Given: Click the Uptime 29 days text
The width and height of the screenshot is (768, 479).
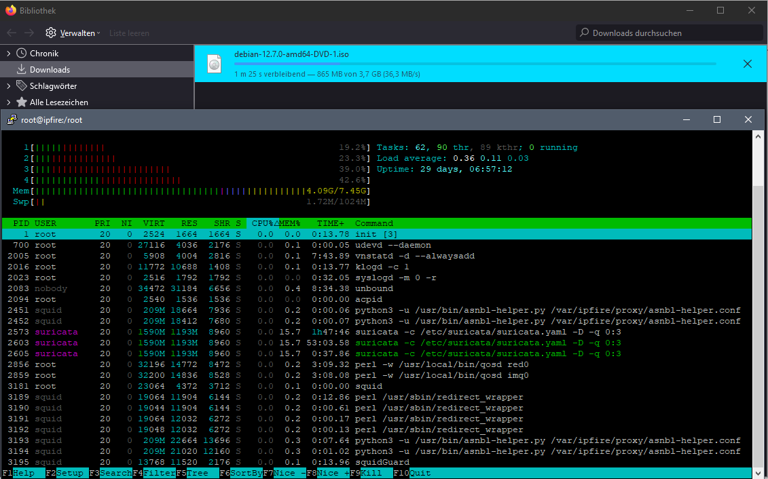Looking at the screenshot, I should tap(444, 169).
